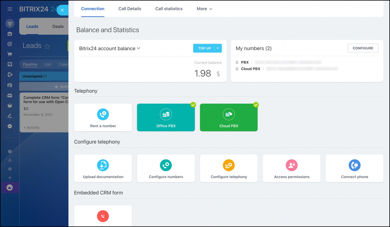Open the red Embedded CRM form phone icon
This screenshot has height=227, width=390.
pos(103,216)
